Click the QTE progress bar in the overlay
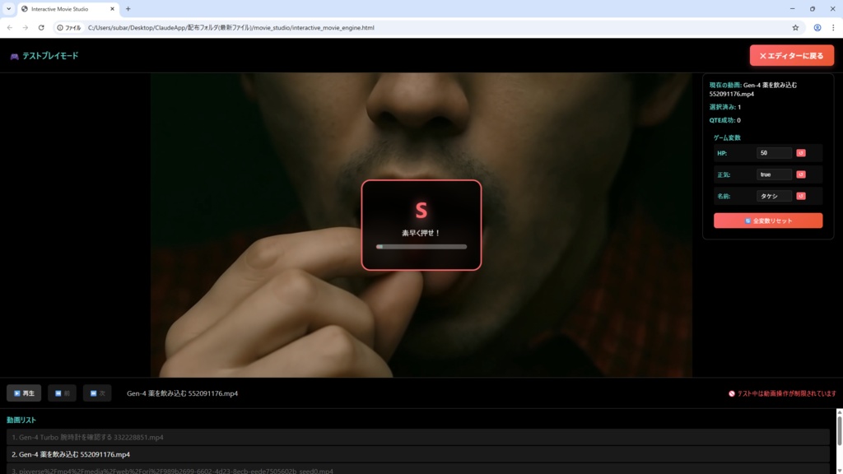 point(421,246)
